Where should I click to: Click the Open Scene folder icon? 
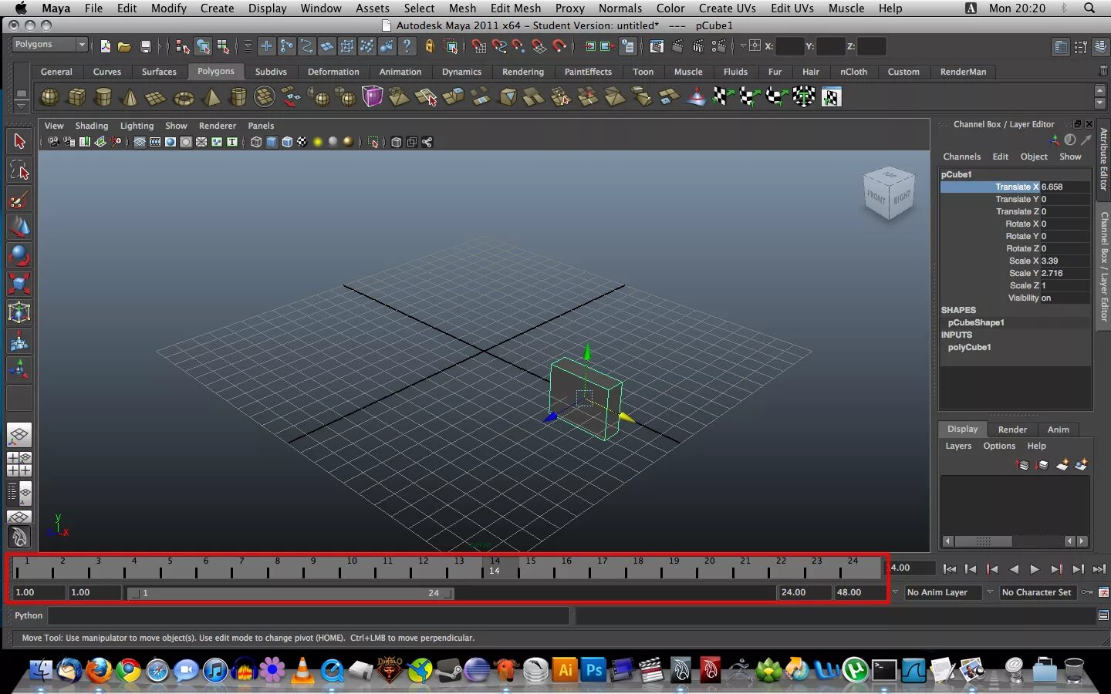[x=124, y=46]
